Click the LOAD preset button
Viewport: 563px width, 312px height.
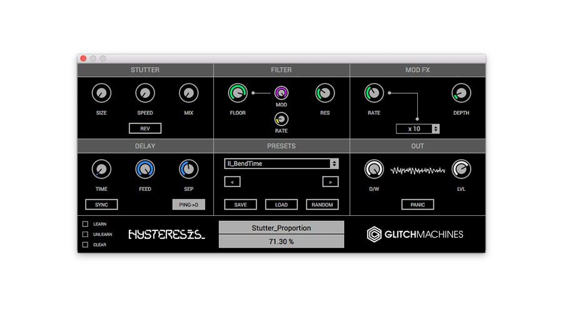pyautogui.click(x=281, y=205)
